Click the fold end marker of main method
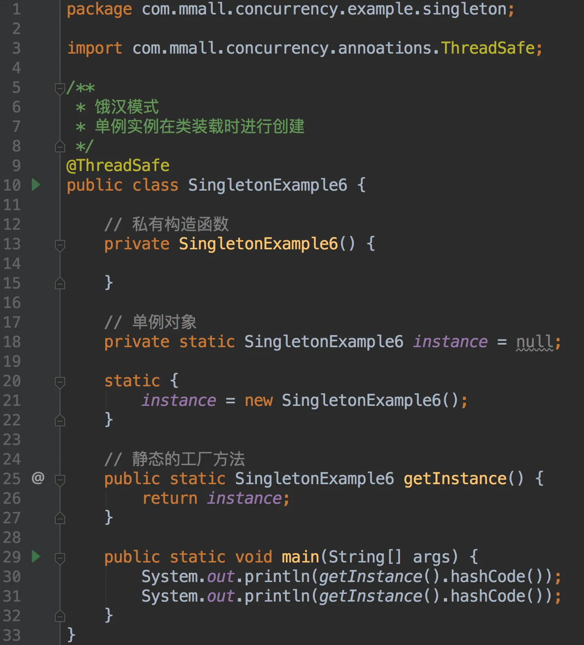Viewport: 584px width, 645px height. (60, 616)
